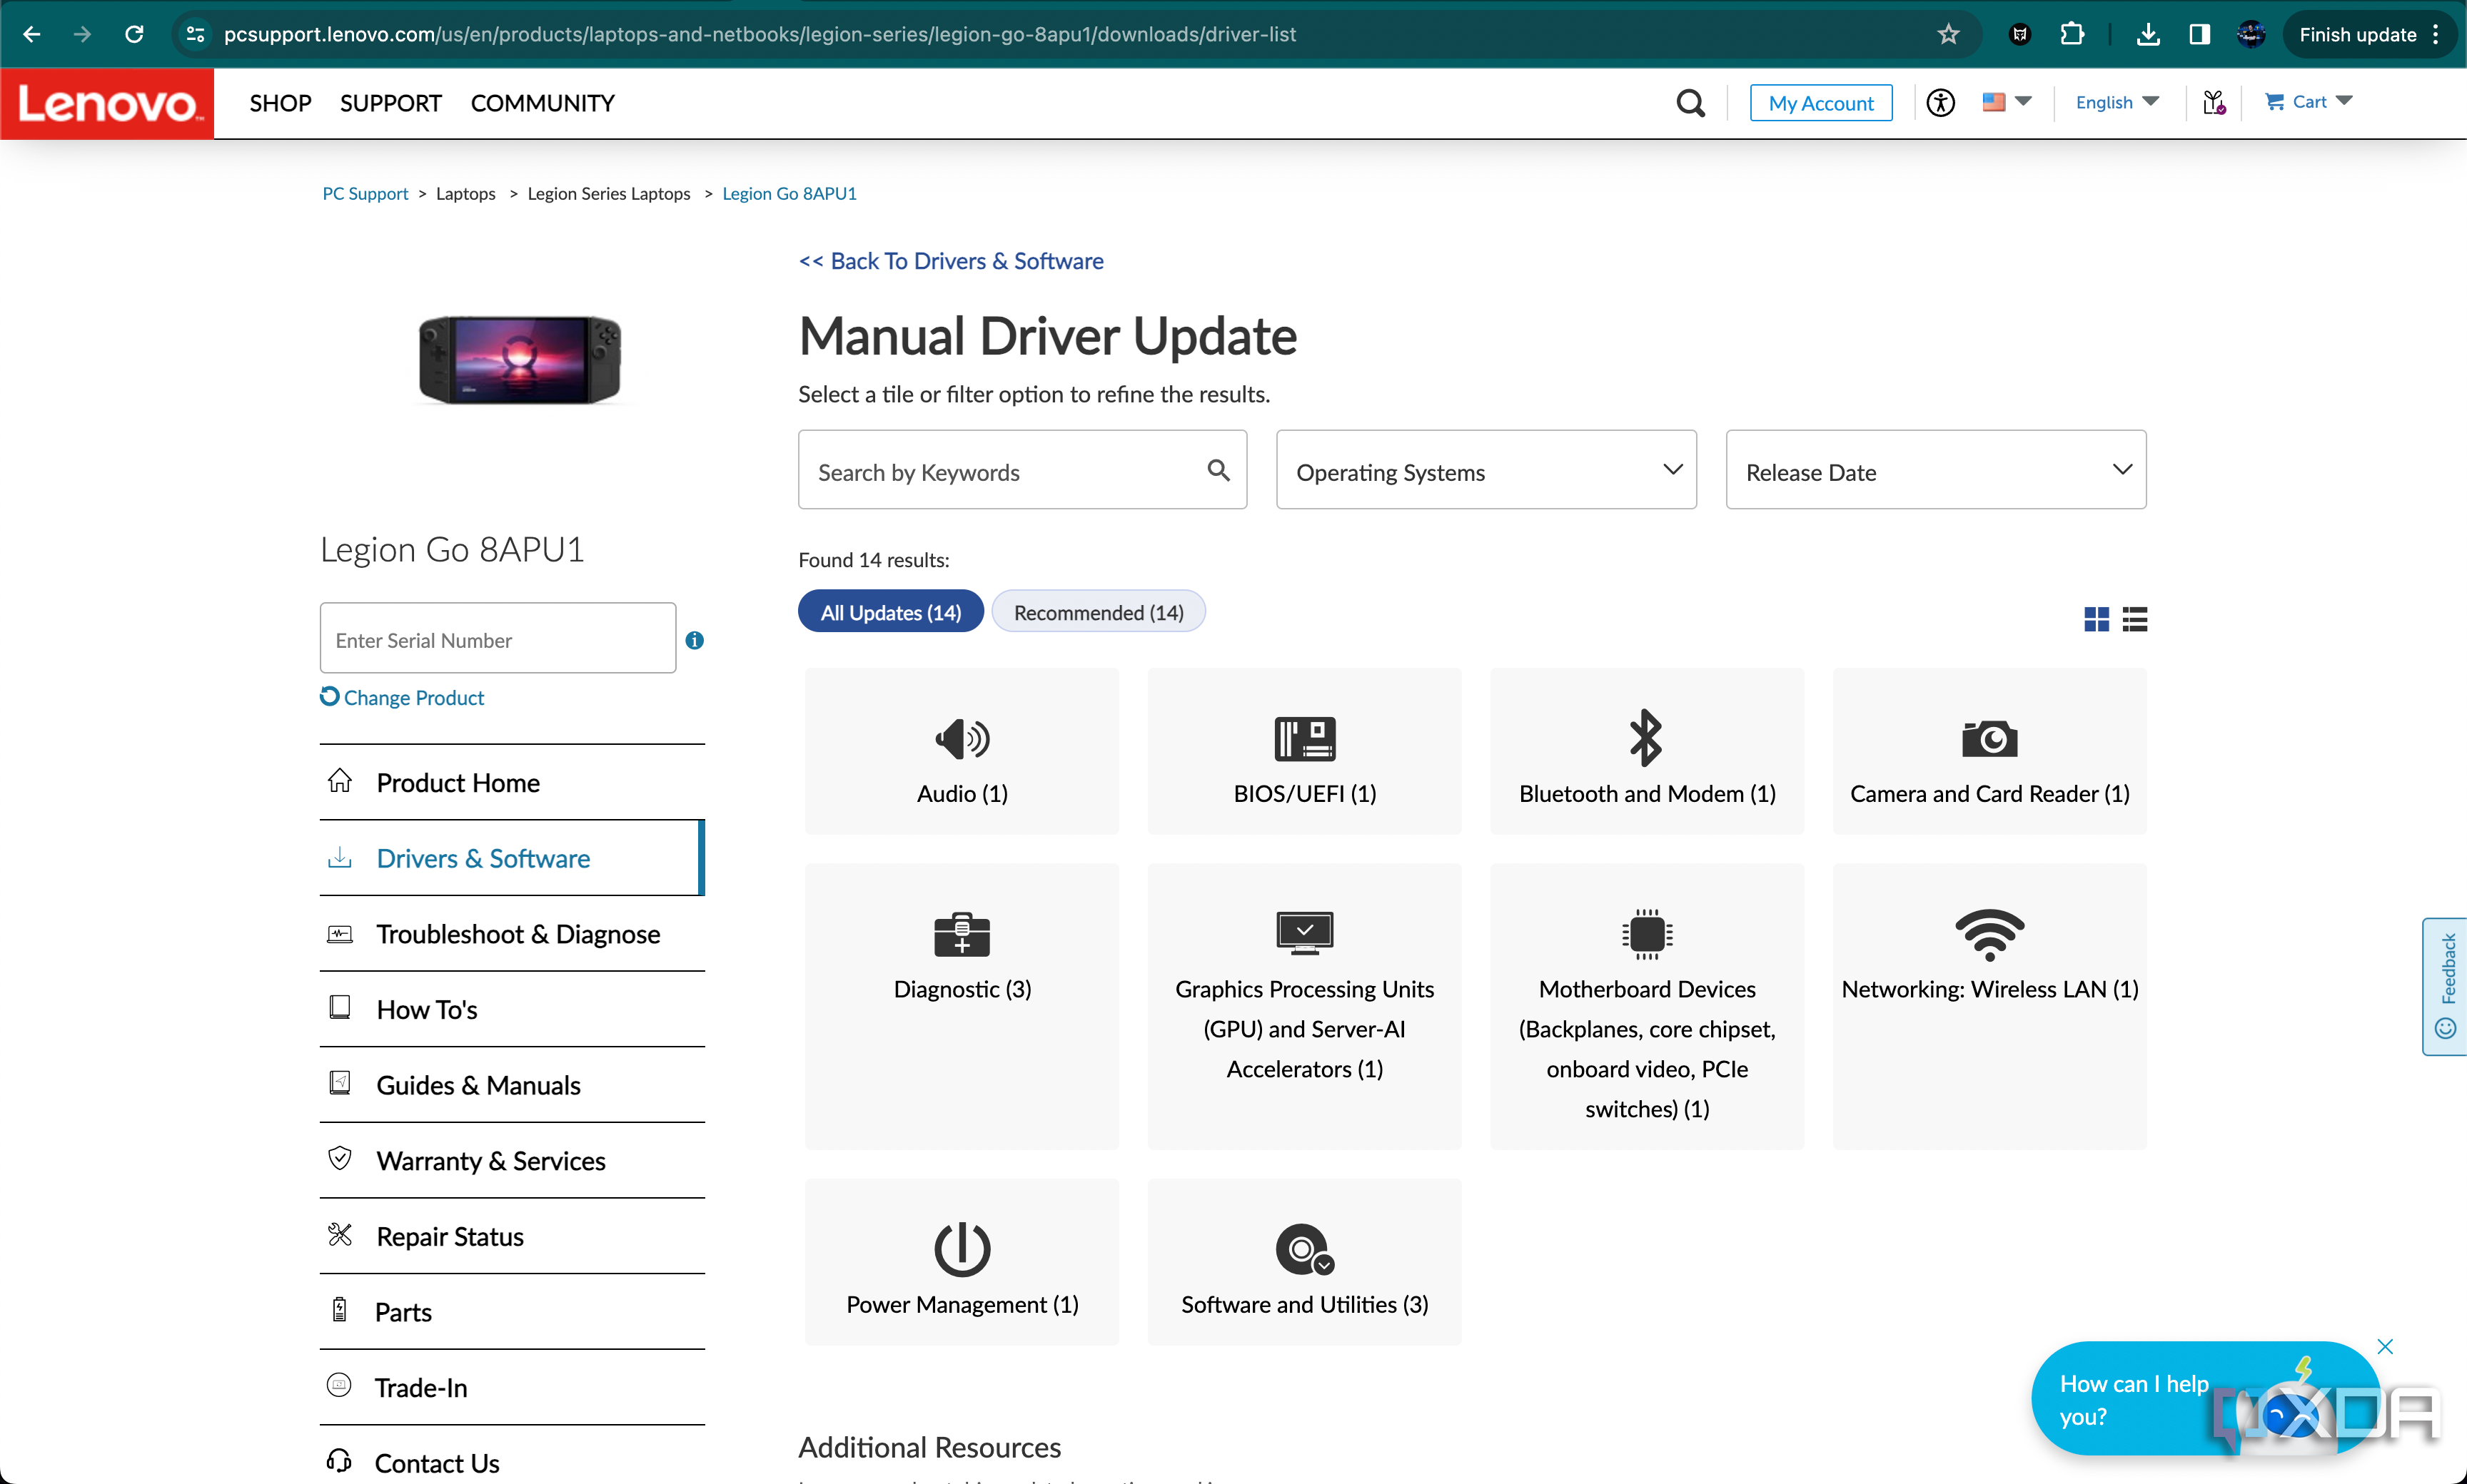Select the Networking: Wireless LAN tile
The width and height of the screenshot is (2467, 1484).
pos(1989,1006)
